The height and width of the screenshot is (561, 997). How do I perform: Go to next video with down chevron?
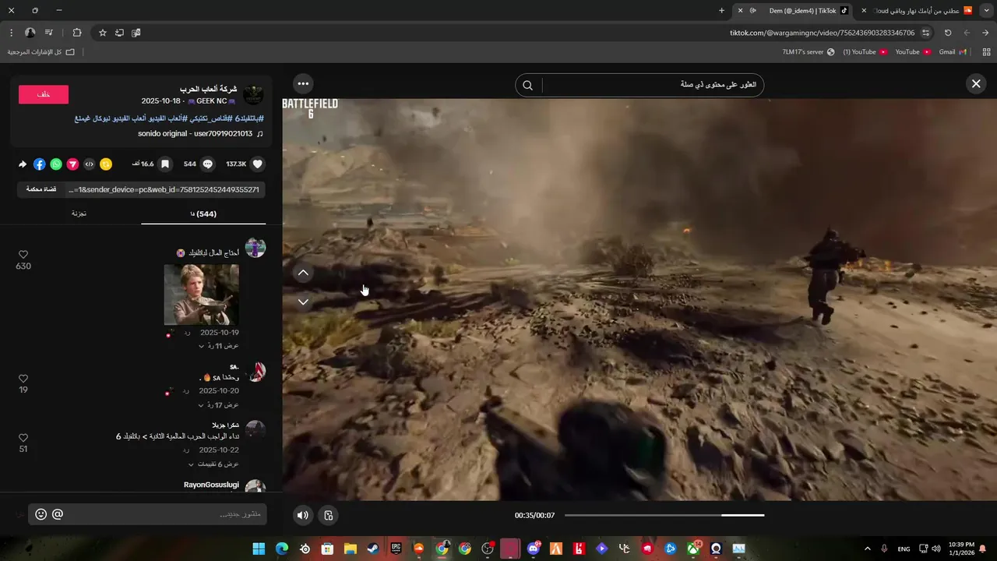pyautogui.click(x=303, y=302)
